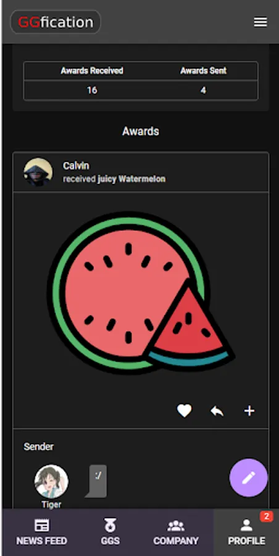
Task: Click the GGfication logo
Action: click(x=56, y=22)
